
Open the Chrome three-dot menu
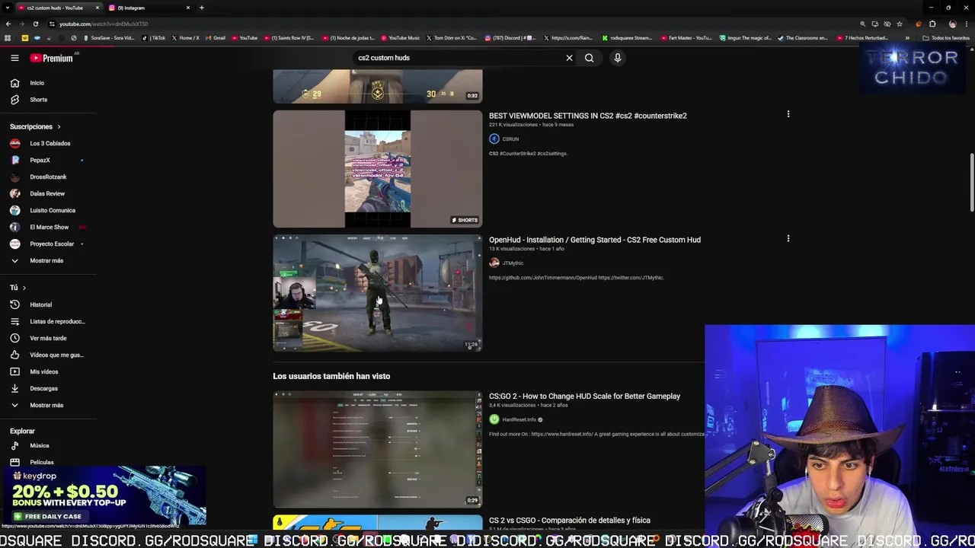pyautogui.click(x=966, y=24)
